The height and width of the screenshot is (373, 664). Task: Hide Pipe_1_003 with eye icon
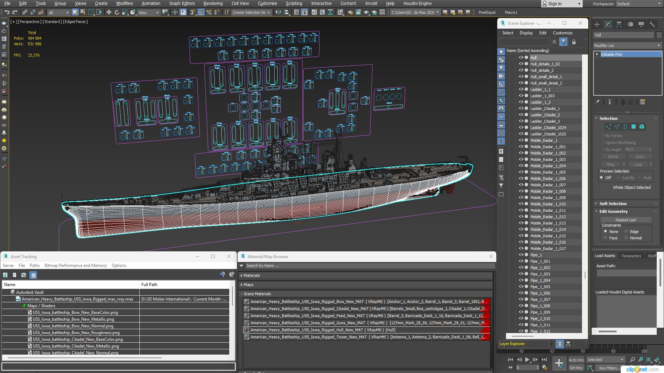(521, 274)
